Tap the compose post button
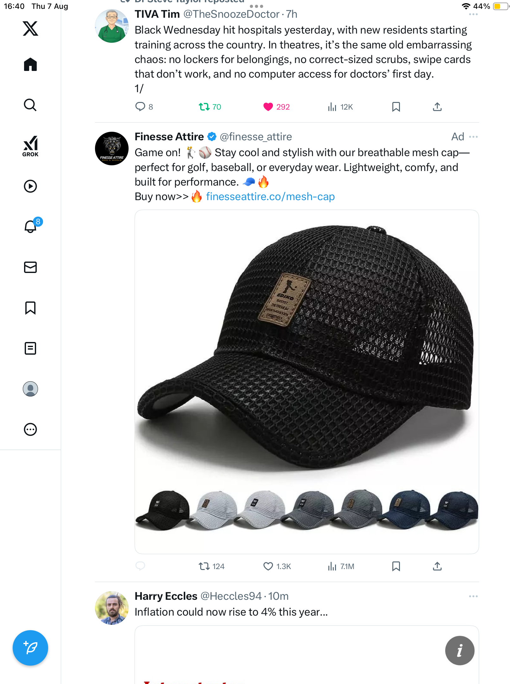This screenshot has width=513, height=684. tap(30, 648)
